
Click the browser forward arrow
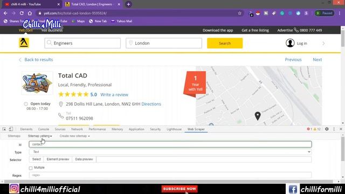(x=13, y=13)
